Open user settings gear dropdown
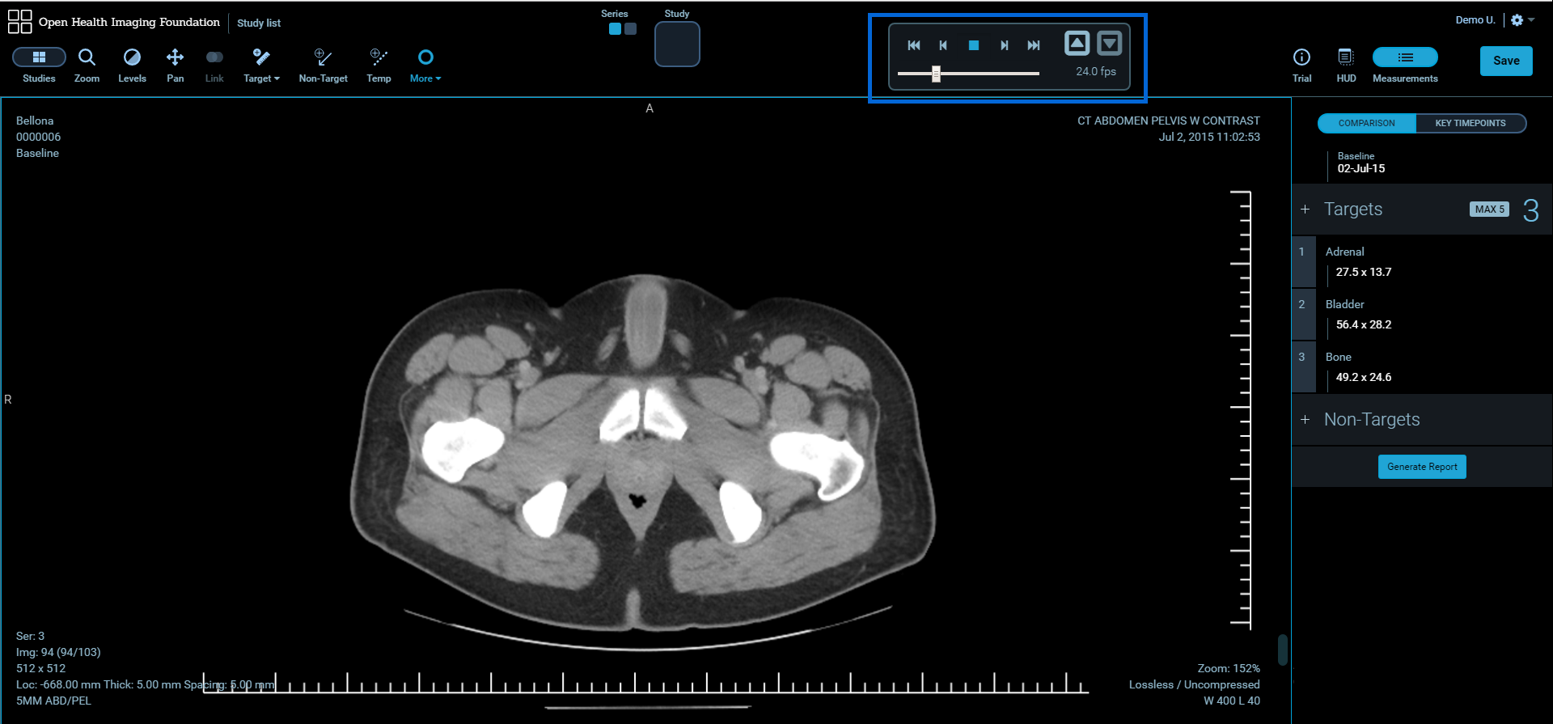The width and height of the screenshot is (1553, 724). (x=1521, y=20)
